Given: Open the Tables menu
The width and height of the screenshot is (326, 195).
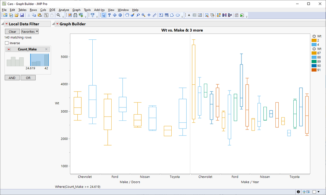Looking at the screenshot, I should click(x=22, y=10).
